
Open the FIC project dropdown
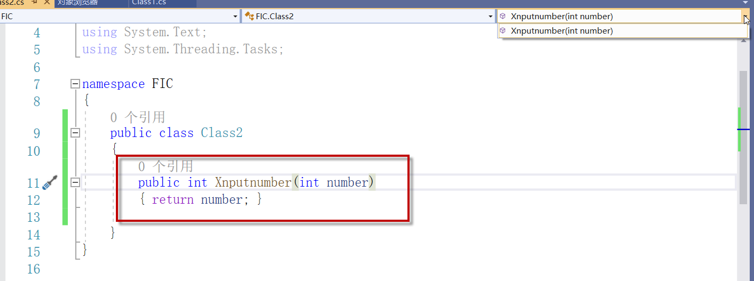point(235,17)
